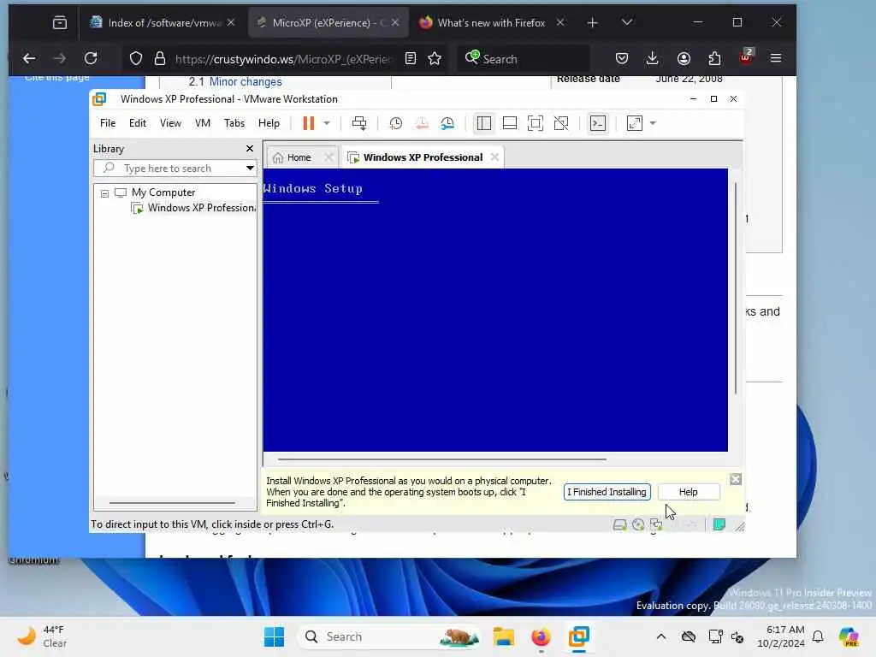This screenshot has width=876, height=657.
Task: Revert VM to previous snapshot
Action: (422, 123)
